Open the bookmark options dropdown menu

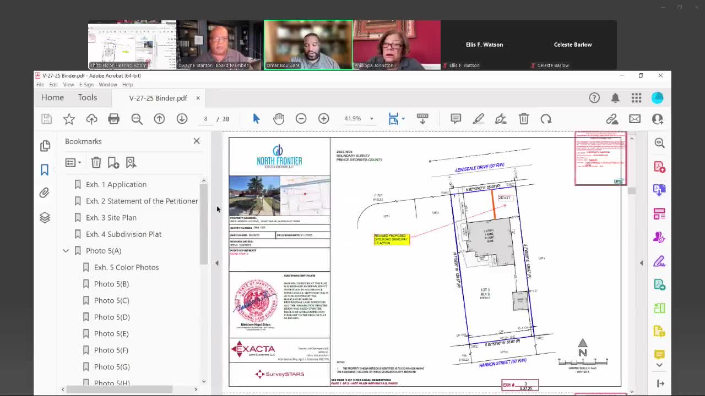click(x=73, y=163)
